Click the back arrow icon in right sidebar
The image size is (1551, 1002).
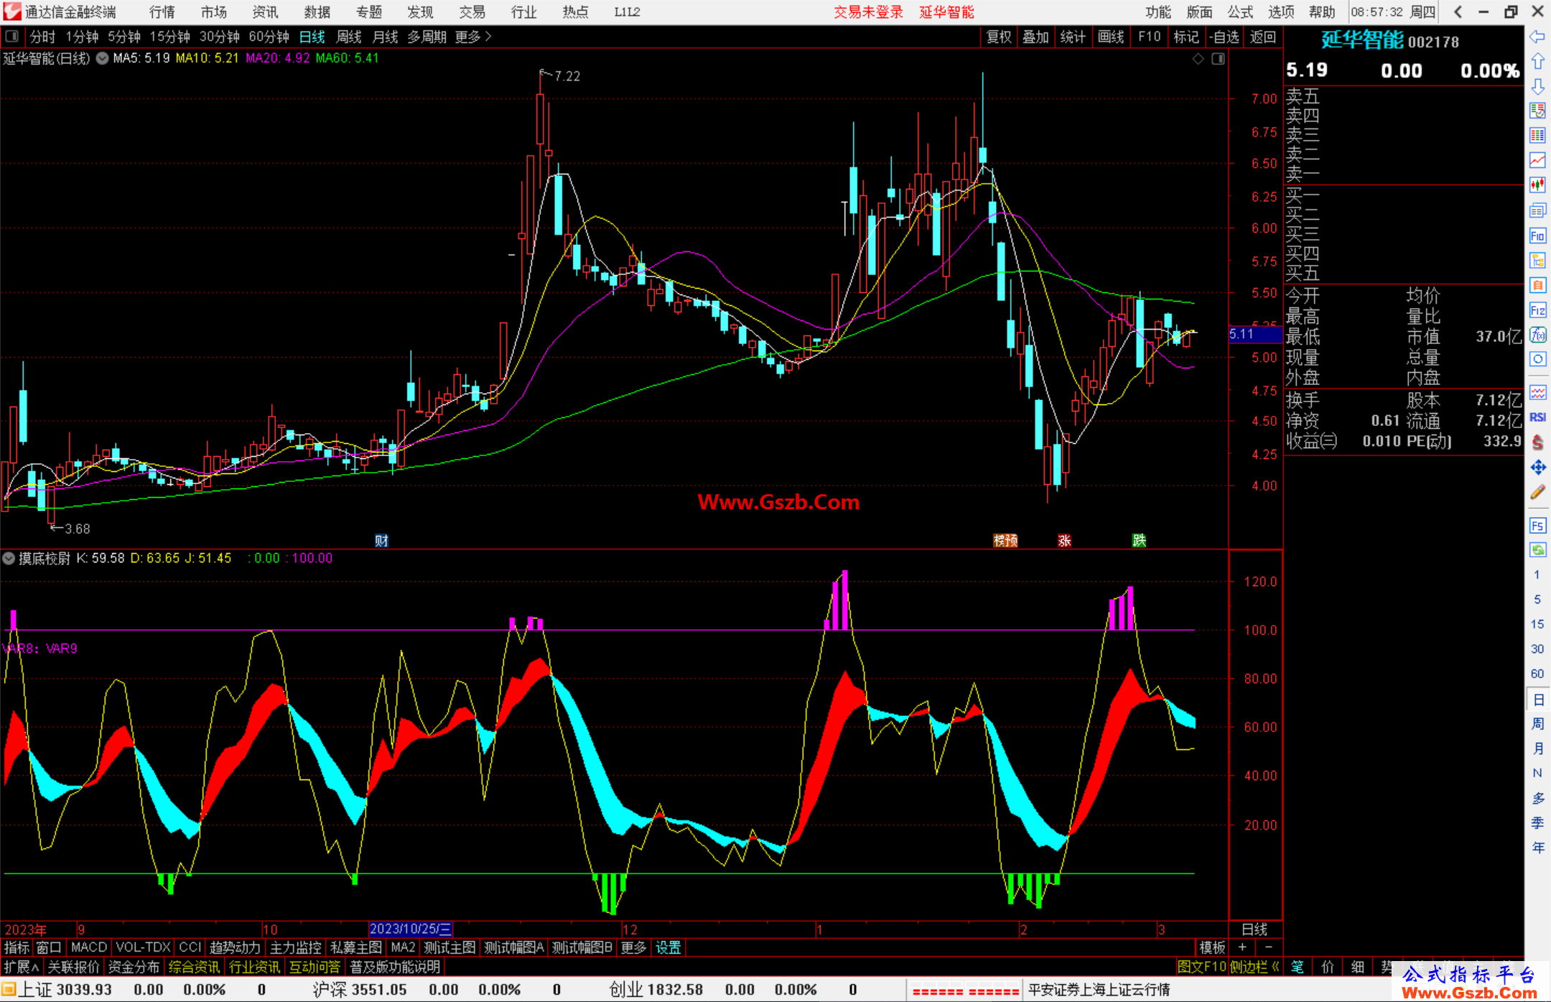point(1537,36)
